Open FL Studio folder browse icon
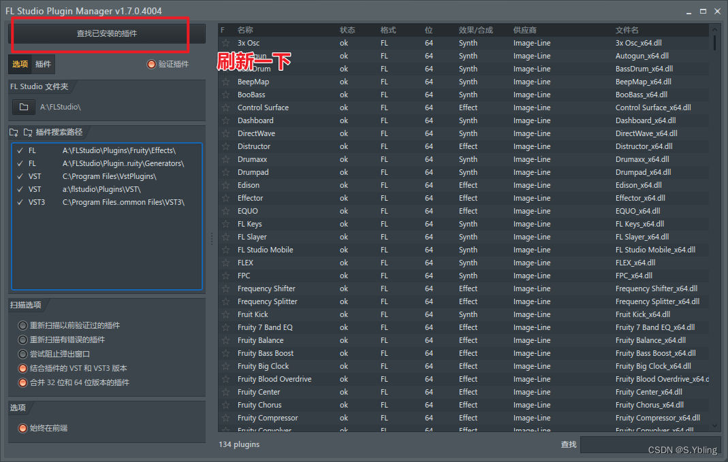 click(24, 107)
